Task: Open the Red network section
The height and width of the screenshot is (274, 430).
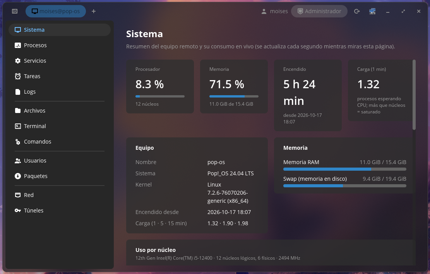Action: (60, 195)
